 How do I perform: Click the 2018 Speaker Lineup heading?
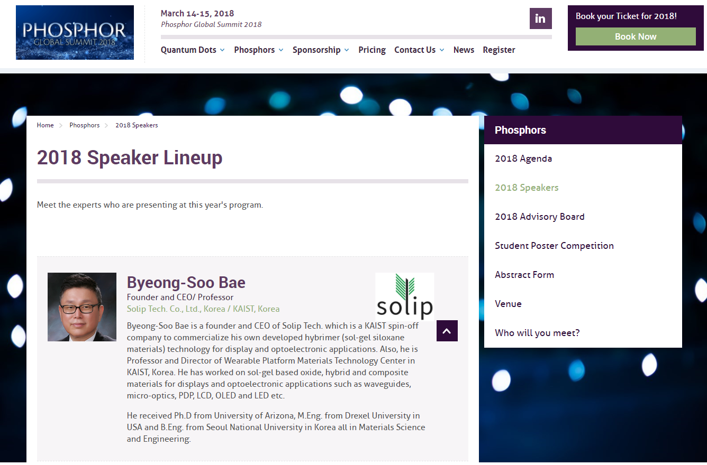130,157
